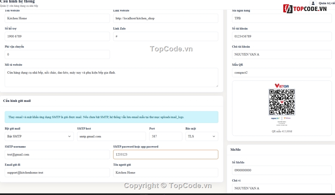
Task: Click the Số MoMo field
Action: pyautogui.click(x=282, y=170)
